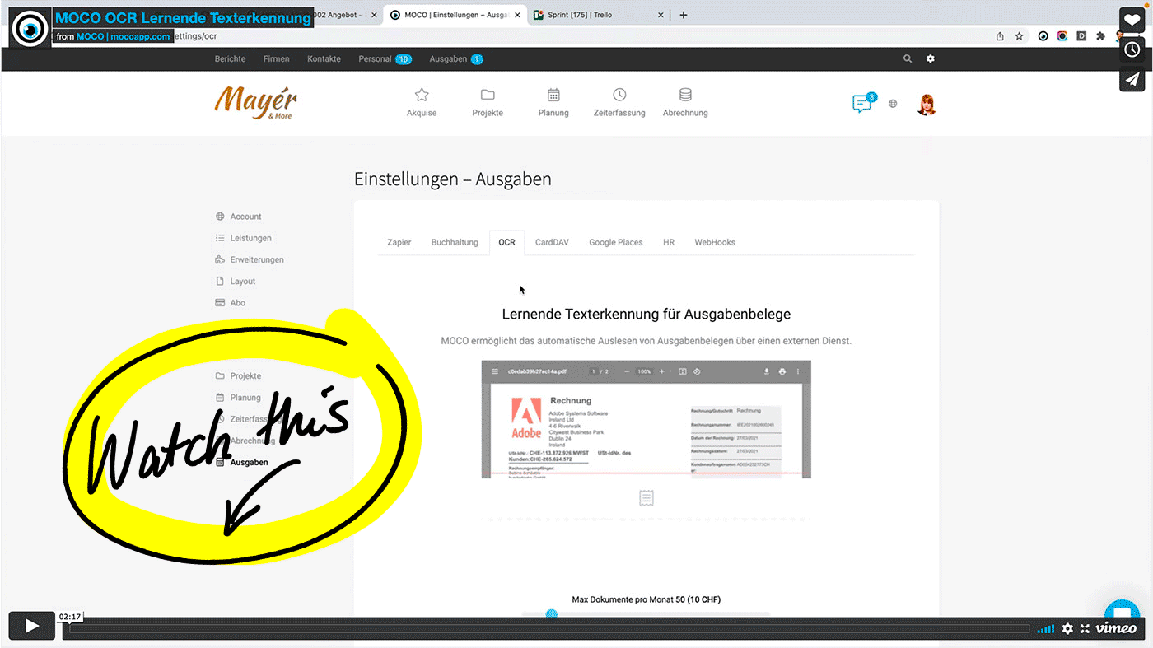Go to Abrechnung database icon
This screenshot has height=648, width=1153.
(x=685, y=102)
